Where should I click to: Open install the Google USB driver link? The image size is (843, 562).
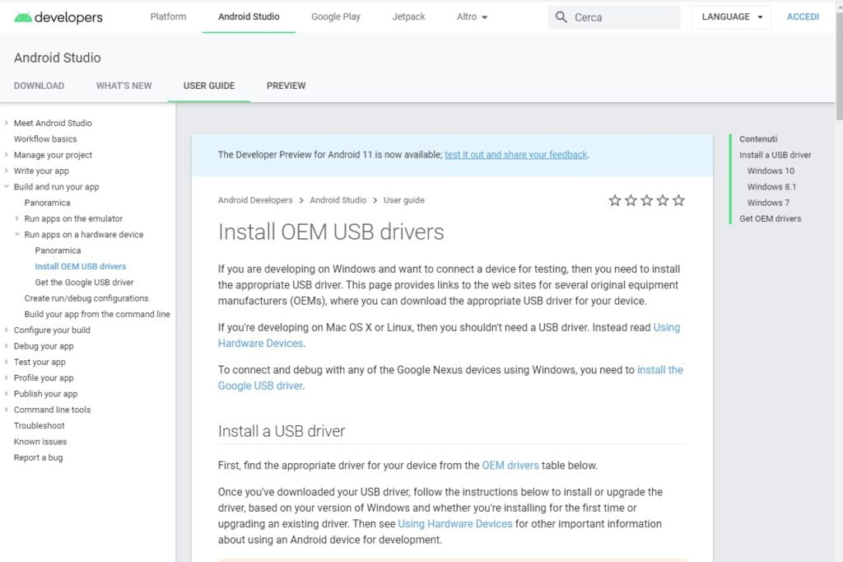(450, 378)
